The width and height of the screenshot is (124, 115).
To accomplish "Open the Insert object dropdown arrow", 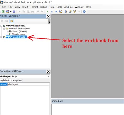I will 11,11.
